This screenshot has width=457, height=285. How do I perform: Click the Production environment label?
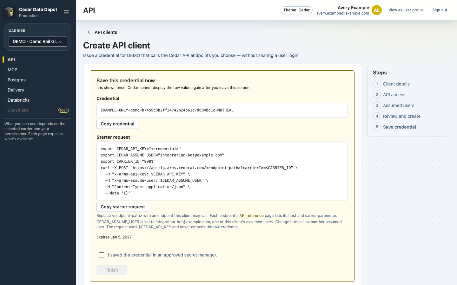(29, 16)
